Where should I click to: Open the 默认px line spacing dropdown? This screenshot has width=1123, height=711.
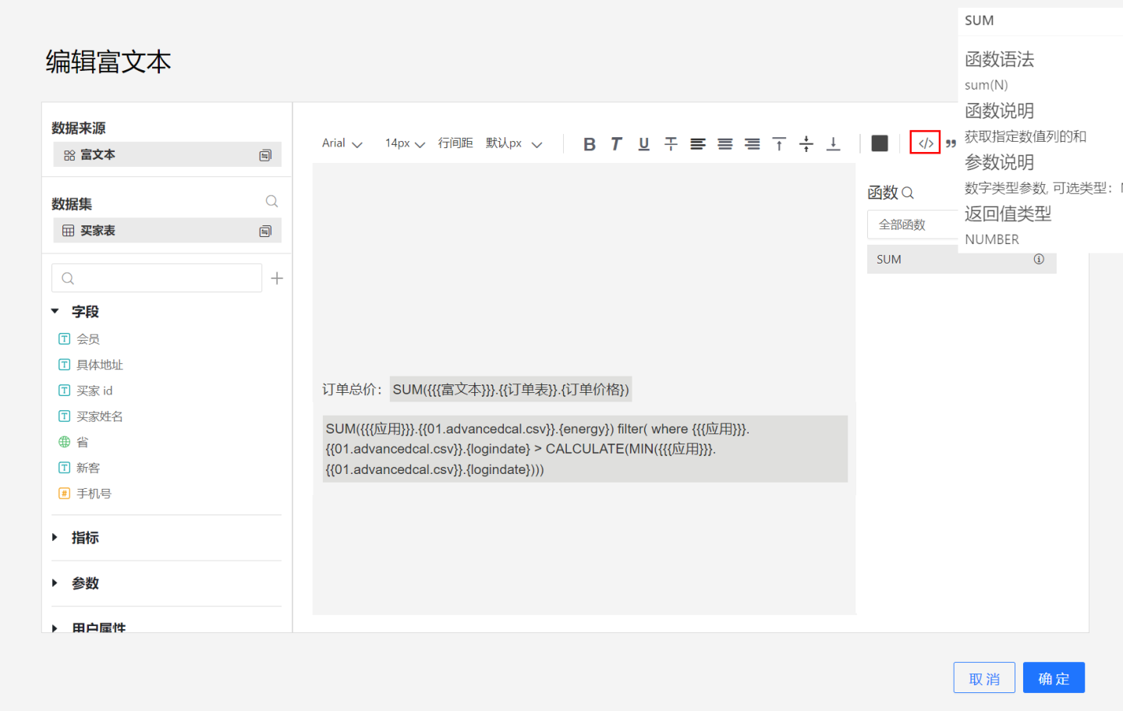point(513,143)
